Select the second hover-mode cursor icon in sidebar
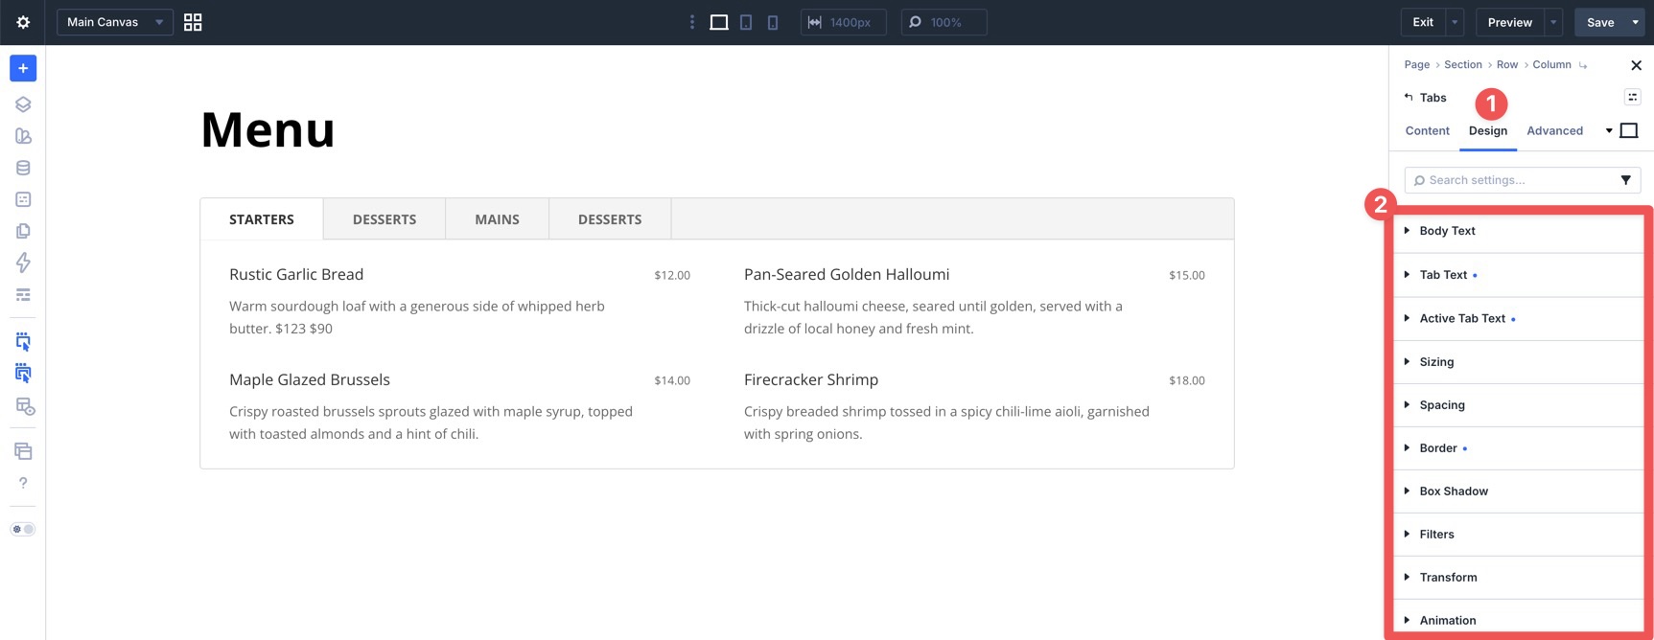The height and width of the screenshot is (640, 1654). point(23,374)
